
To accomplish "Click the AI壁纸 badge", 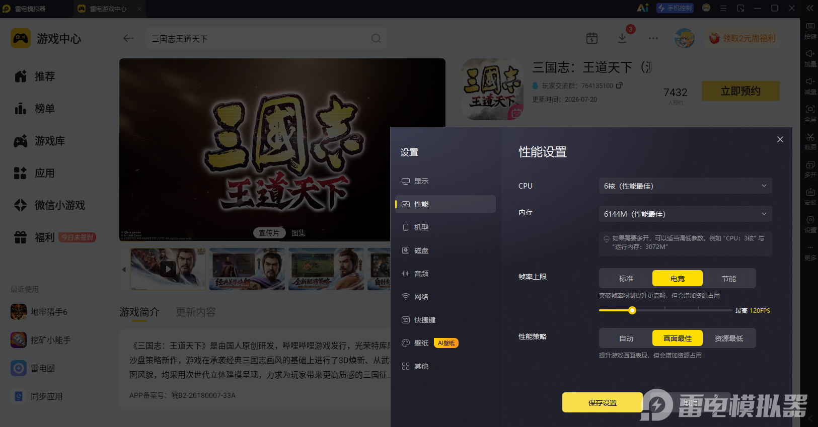I will (446, 343).
